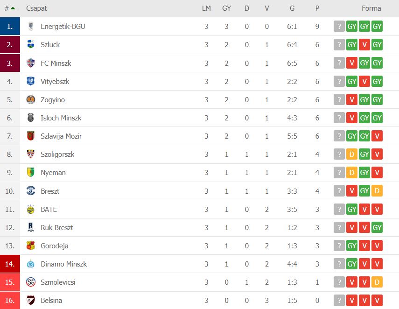
Task: Sort standings by P points column
Action: point(317,8)
